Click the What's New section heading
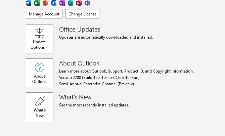 tap(75, 97)
